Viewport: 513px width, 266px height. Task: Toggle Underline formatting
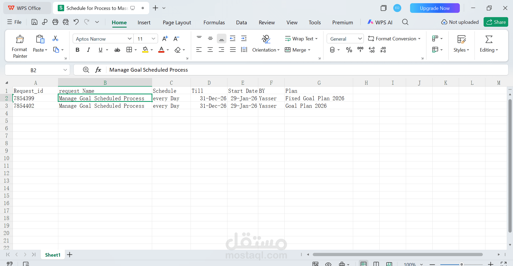point(101,50)
